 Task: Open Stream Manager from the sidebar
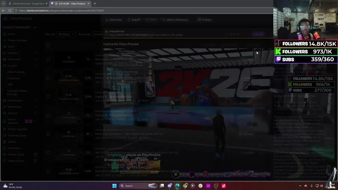pyautogui.click(x=17, y=40)
